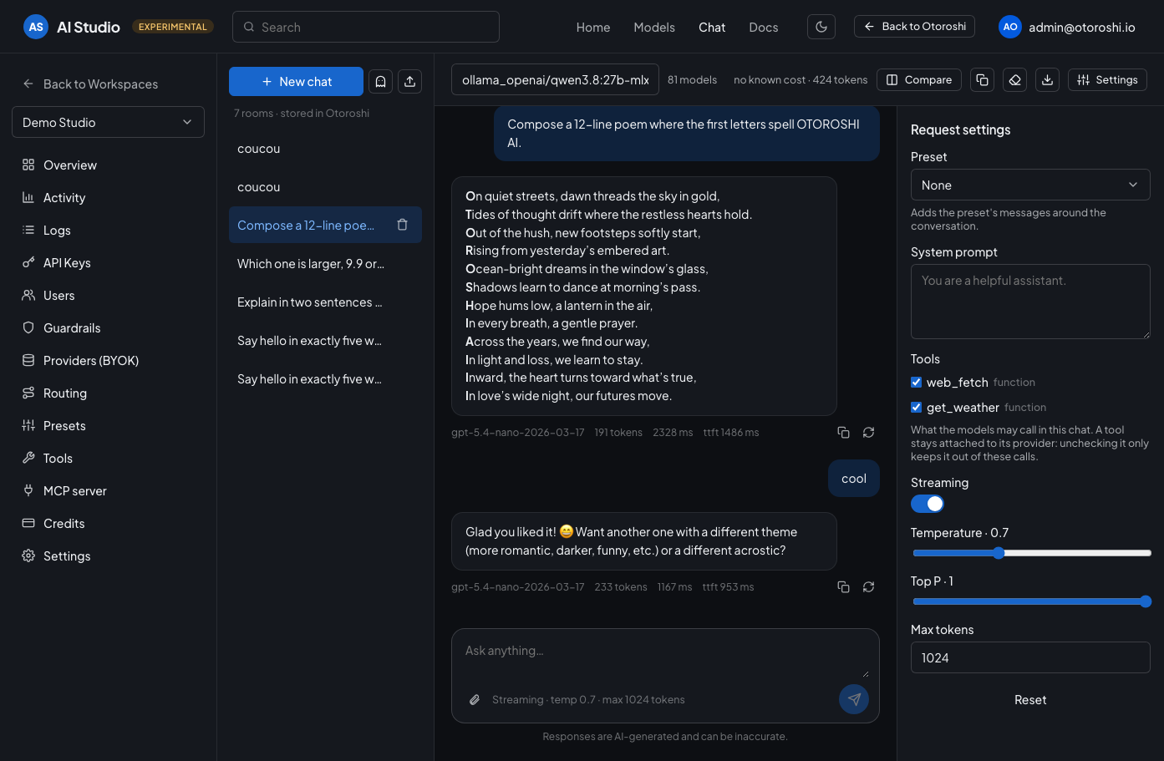Download conversation icon in header
The image size is (1164, 761).
click(x=1047, y=79)
